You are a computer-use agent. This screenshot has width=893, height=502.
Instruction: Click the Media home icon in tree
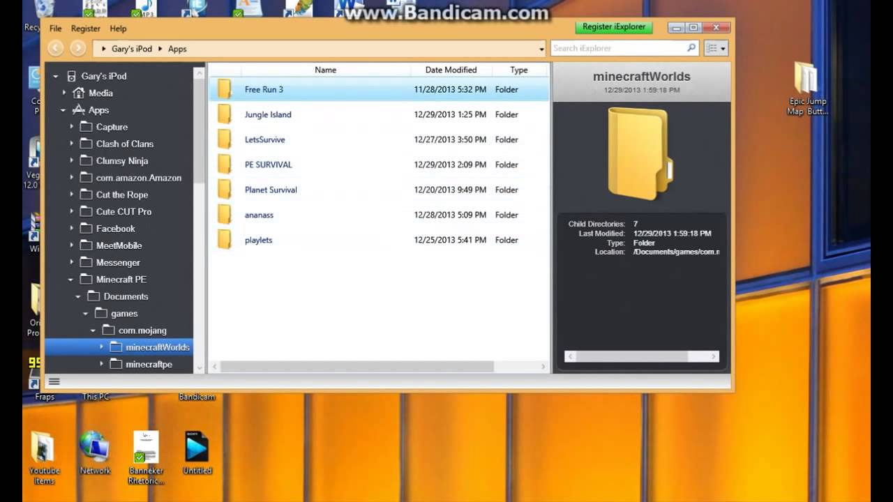(78, 93)
